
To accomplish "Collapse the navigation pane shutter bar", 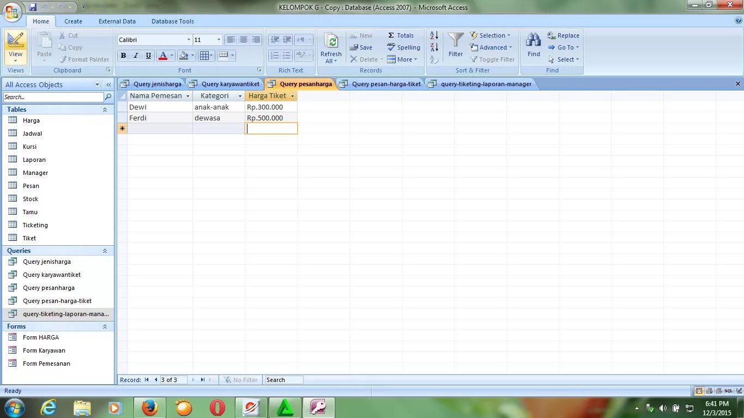I will 108,84.
